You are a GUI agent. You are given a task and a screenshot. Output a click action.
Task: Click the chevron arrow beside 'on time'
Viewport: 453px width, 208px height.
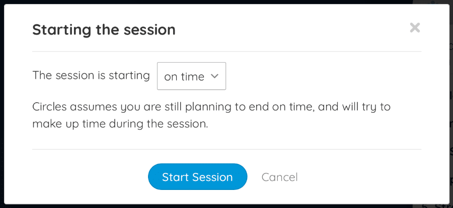214,76
